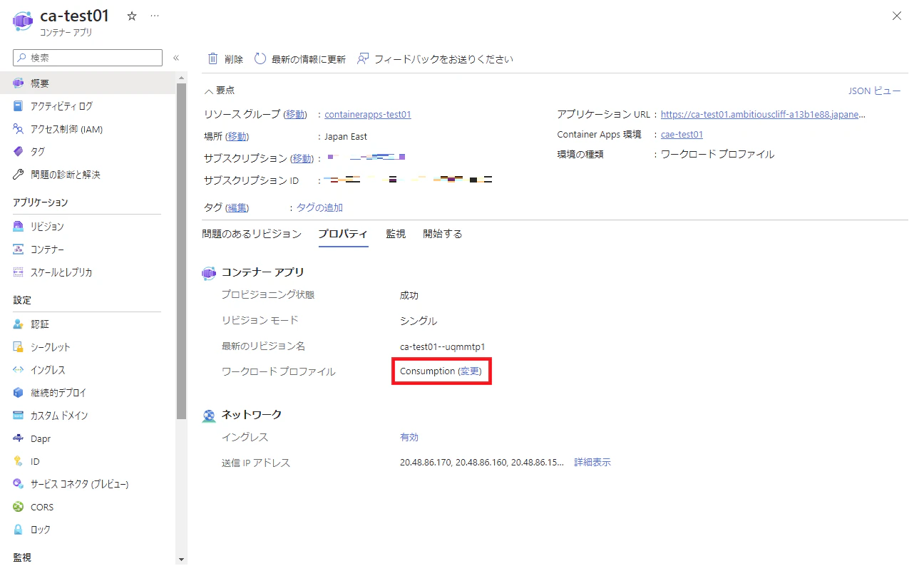Open the cae-test01 environment link
The height and width of the screenshot is (566, 919).
(x=682, y=134)
